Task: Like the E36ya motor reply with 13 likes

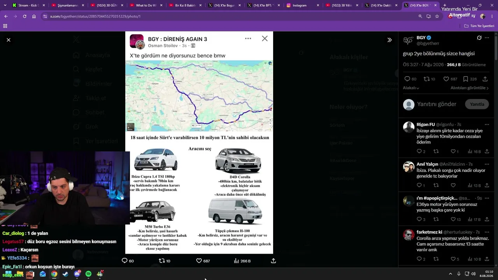Action: click(x=456, y=219)
